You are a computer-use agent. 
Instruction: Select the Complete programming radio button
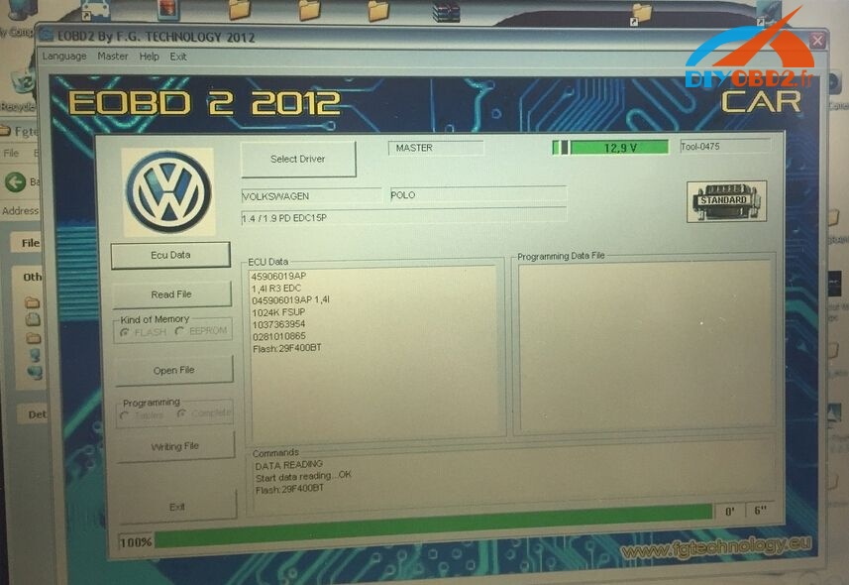pyautogui.click(x=181, y=413)
